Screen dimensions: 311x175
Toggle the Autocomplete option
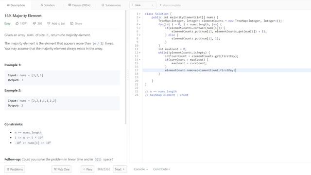click(170, 5)
